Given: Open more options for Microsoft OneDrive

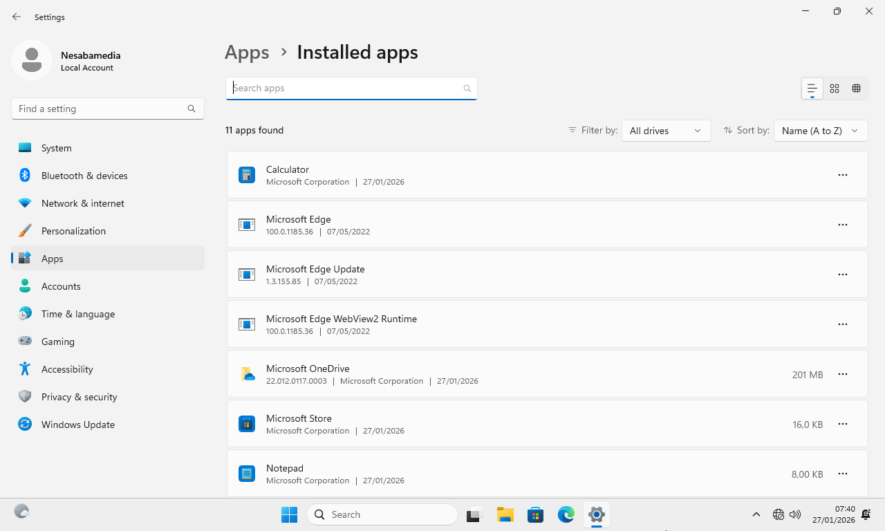Looking at the screenshot, I should pyautogui.click(x=842, y=374).
